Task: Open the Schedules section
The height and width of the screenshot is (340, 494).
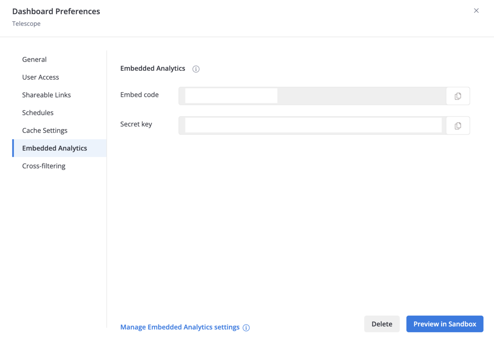Action: (x=38, y=112)
